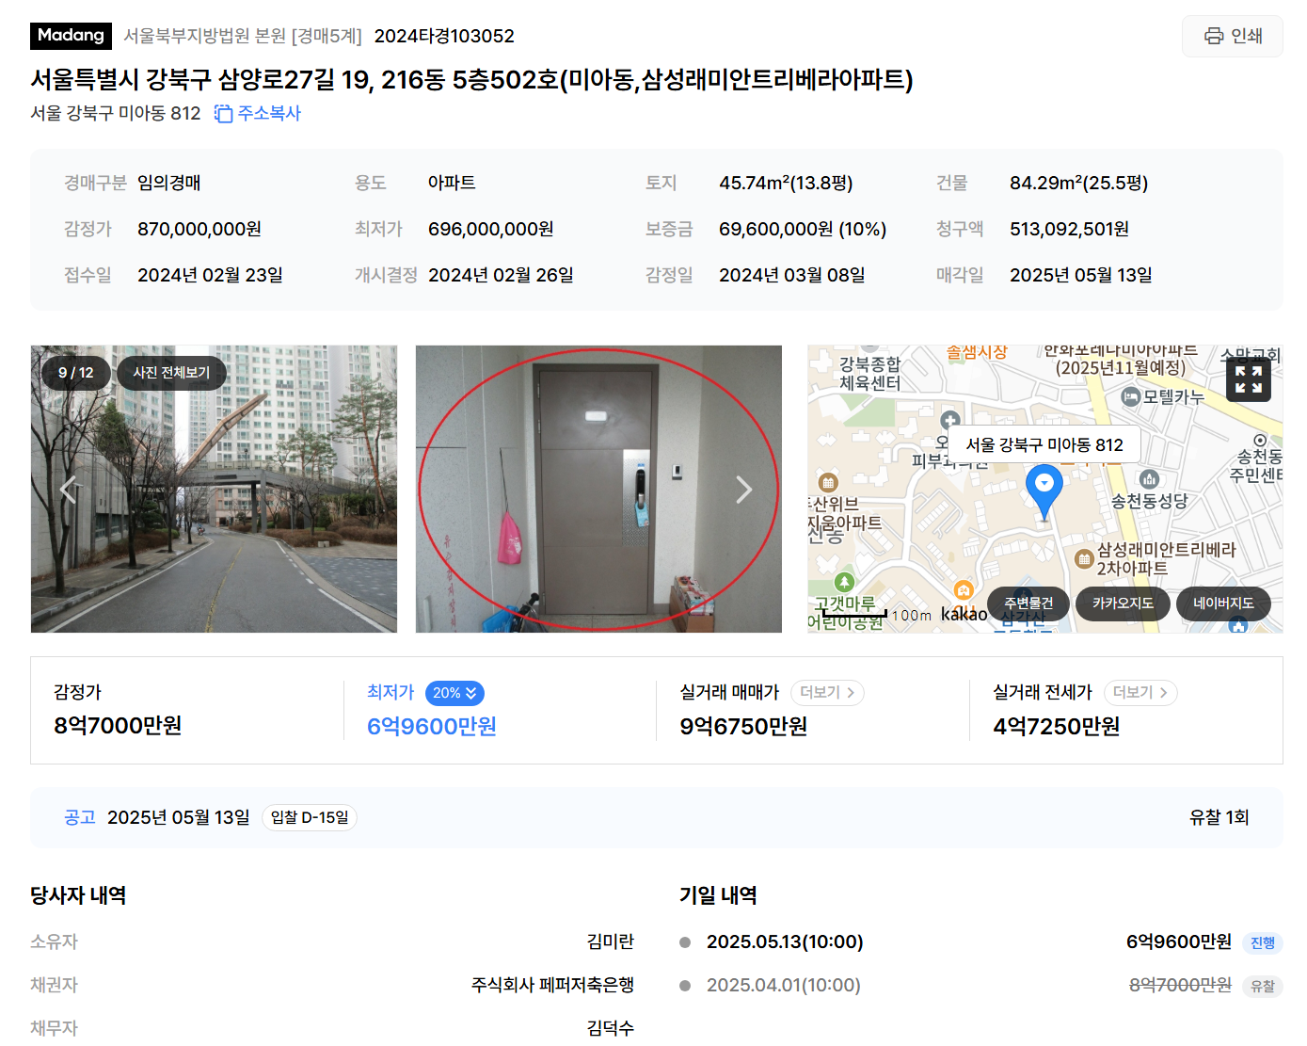The width and height of the screenshot is (1307, 1046).
Task: Expand the 20% 최저가 dropdown badge
Action: point(454,693)
